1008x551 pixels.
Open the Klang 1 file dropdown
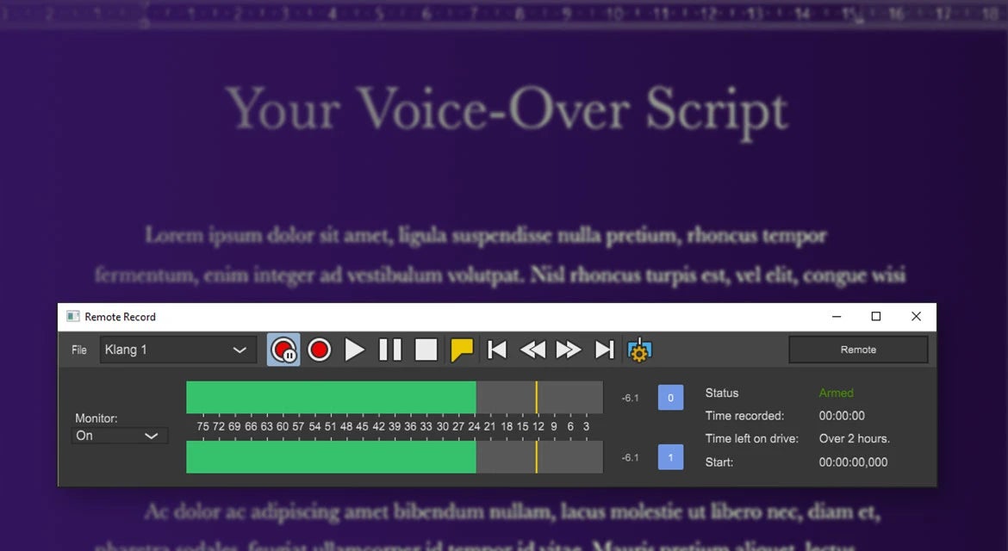(x=178, y=350)
